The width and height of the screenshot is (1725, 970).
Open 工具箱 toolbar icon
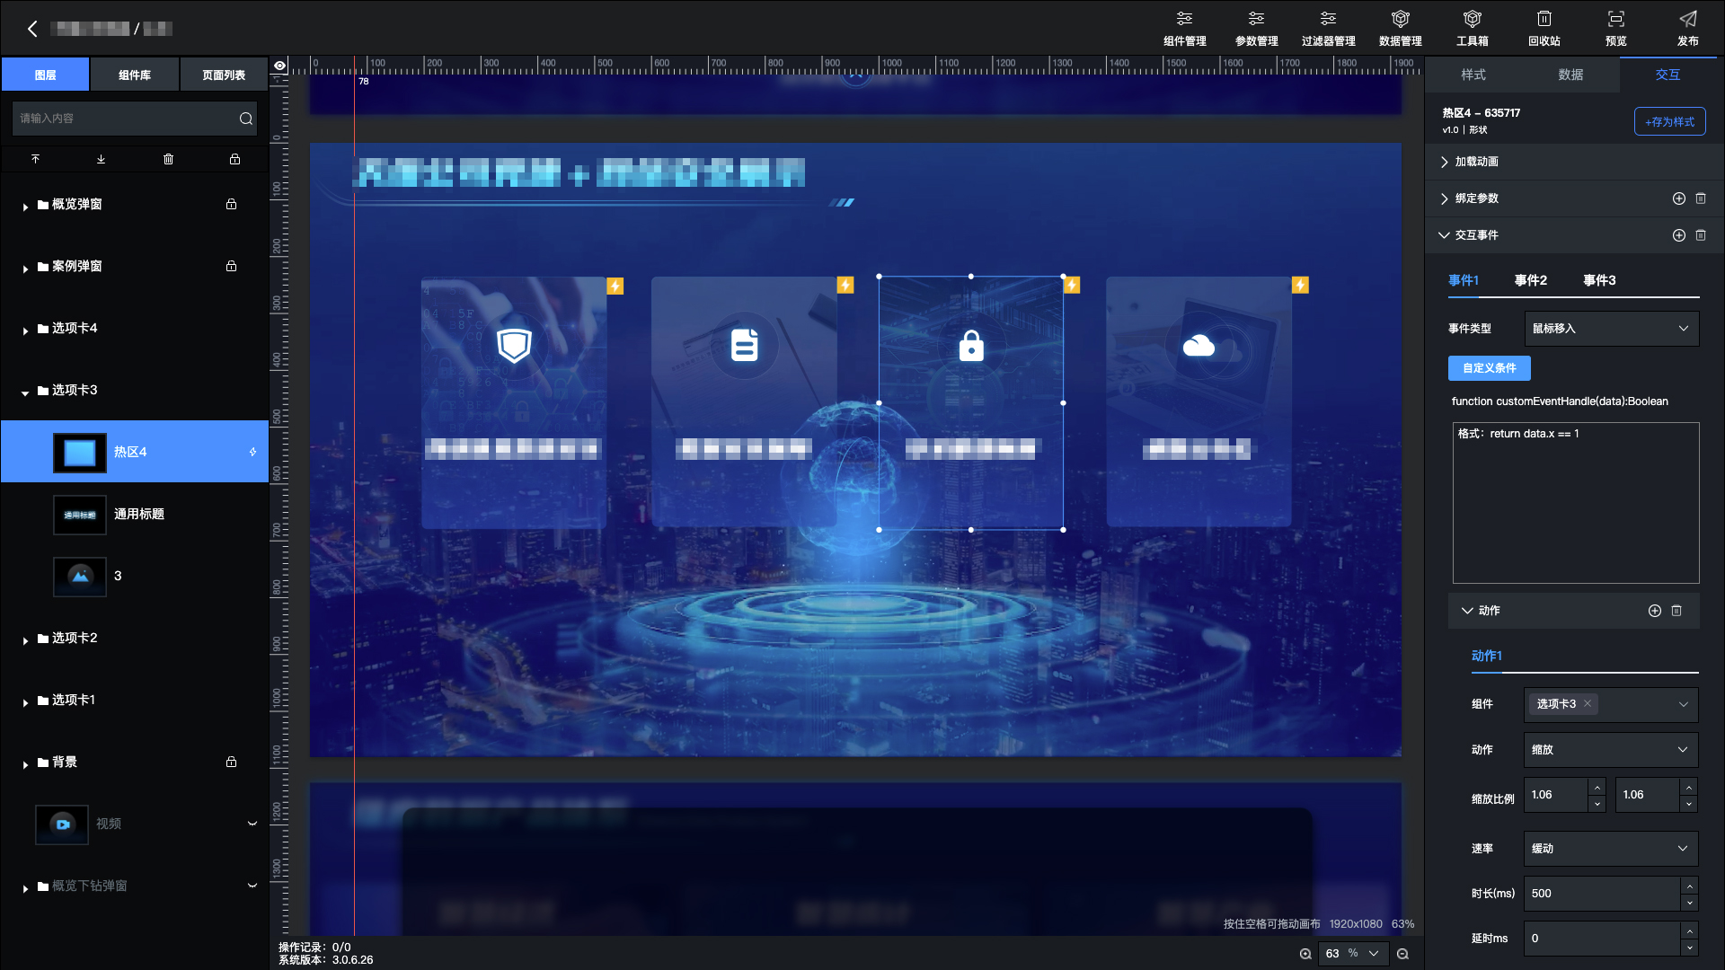[x=1472, y=29]
